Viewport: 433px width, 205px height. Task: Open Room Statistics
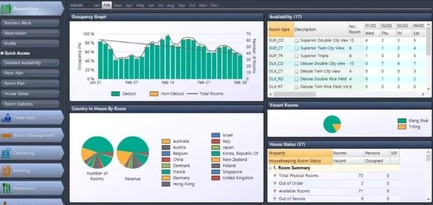(30, 104)
